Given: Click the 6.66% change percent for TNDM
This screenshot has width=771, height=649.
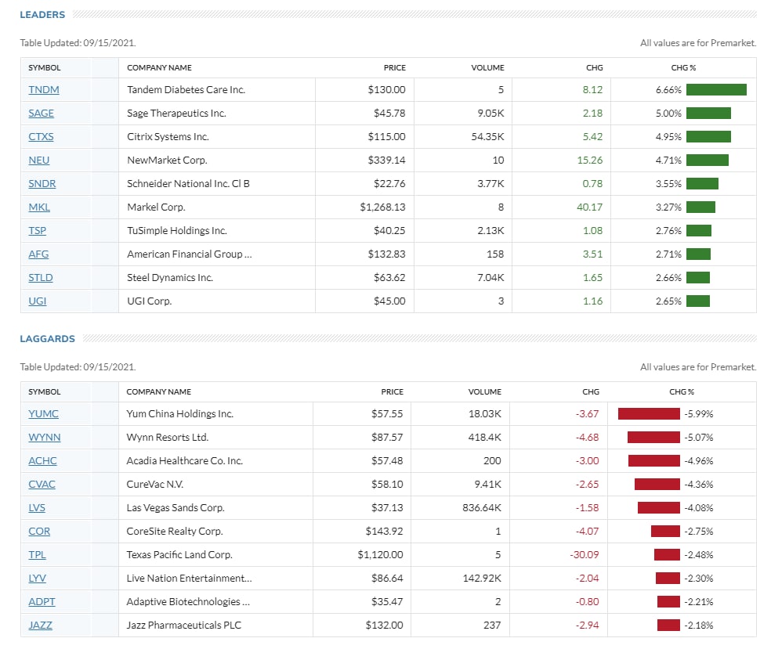Looking at the screenshot, I should (668, 90).
